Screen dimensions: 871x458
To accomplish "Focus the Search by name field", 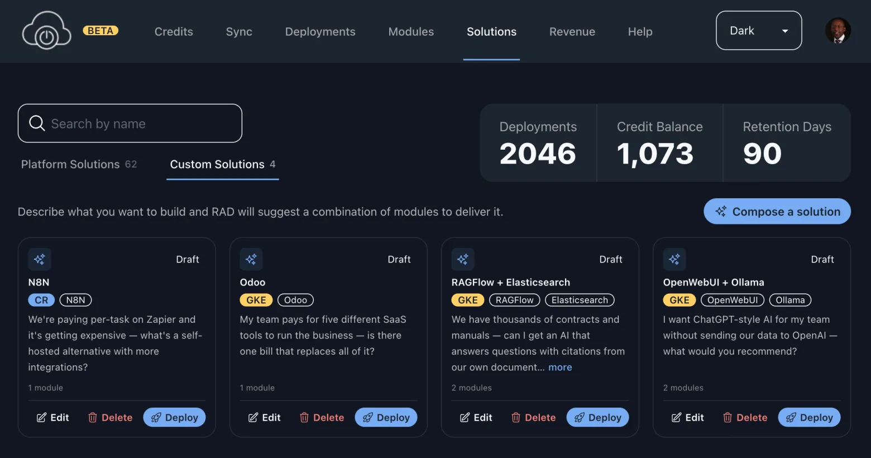I will click(x=130, y=123).
